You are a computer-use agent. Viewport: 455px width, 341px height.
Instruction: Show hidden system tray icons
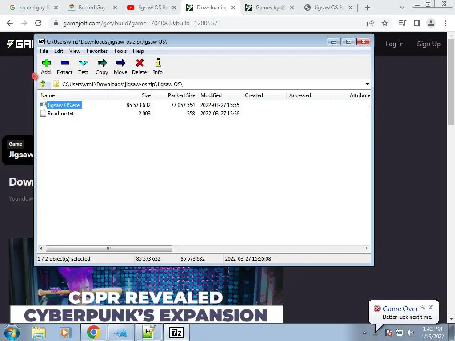pos(364,333)
